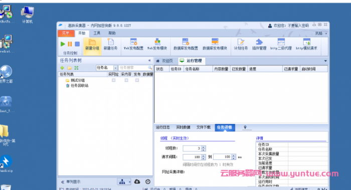
Task: Click the 线程数 value field
Action: [192, 148]
